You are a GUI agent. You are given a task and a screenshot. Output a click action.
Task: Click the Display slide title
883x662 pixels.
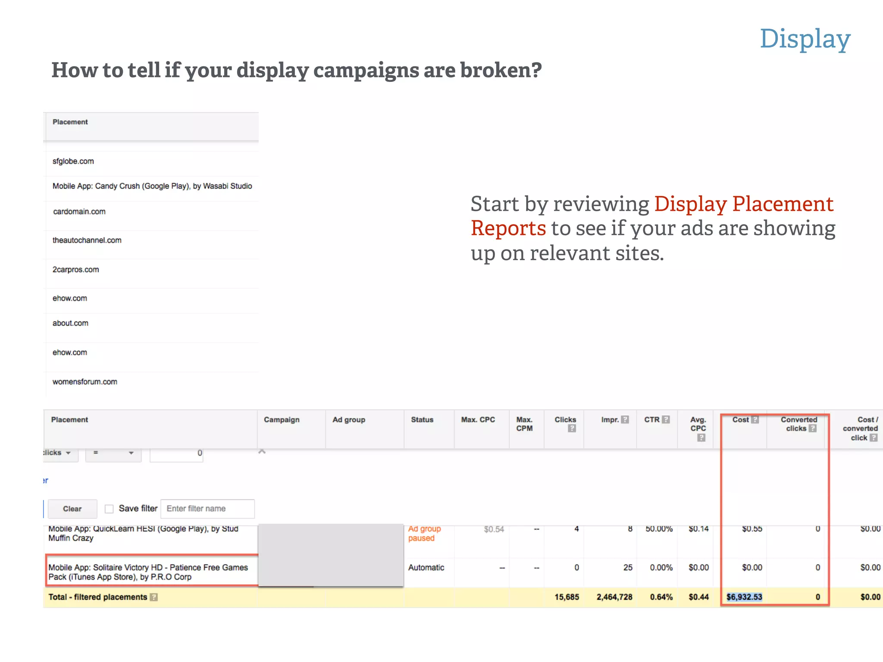(x=805, y=39)
